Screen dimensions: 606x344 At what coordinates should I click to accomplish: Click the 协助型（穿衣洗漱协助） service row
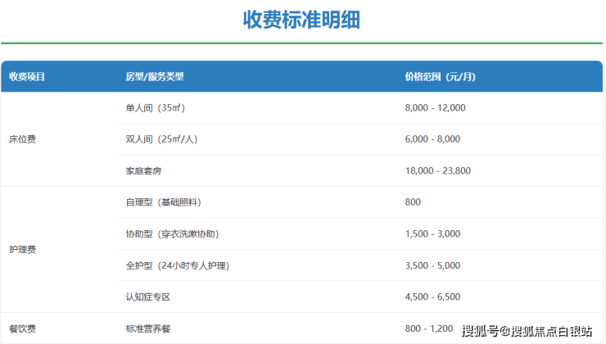[x=172, y=233]
